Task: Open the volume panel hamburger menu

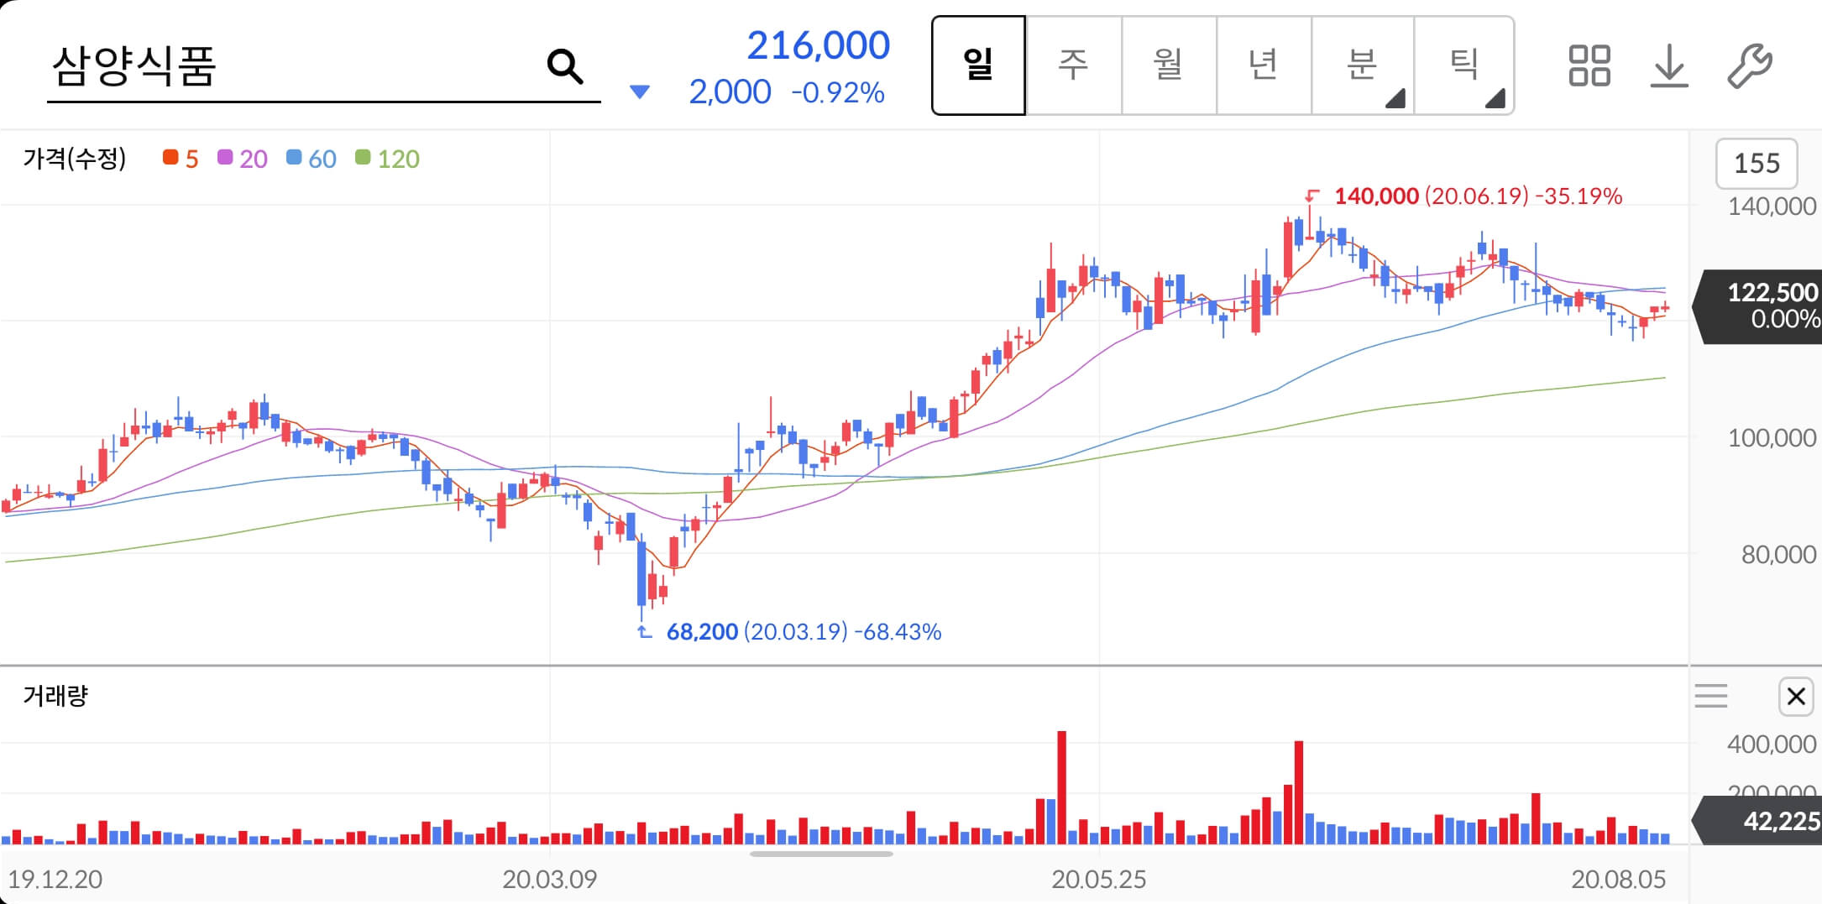Action: [1710, 696]
